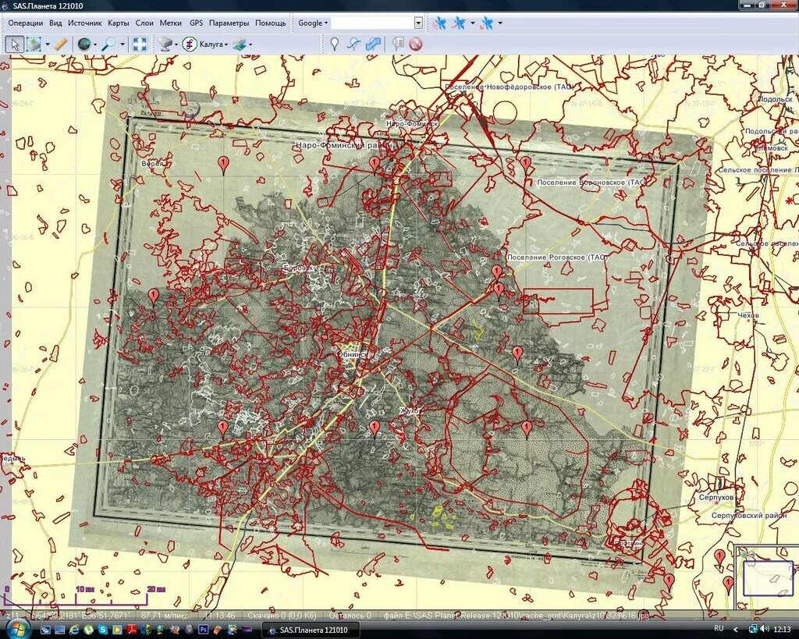Launch Skype from quick launch
Image resolution: width=799 pixels, height=639 pixels.
point(104,630)
